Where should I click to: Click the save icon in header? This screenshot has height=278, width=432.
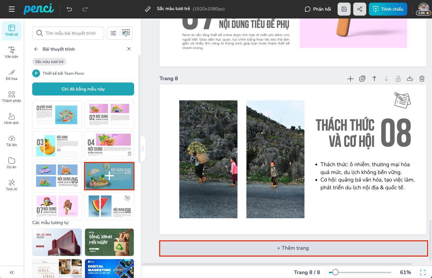point(344,9)
